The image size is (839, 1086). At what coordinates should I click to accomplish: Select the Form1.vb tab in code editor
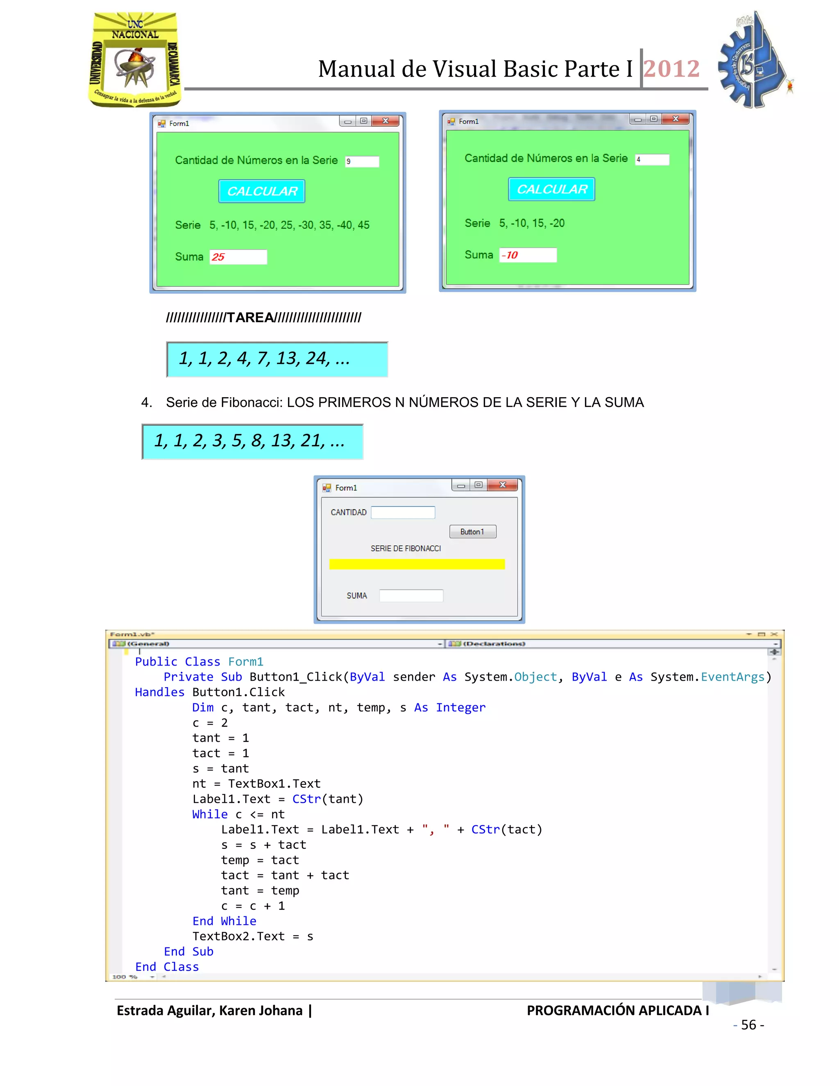coord(132,634)
